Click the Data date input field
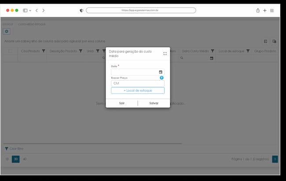This screenshot has width=286, height=181. (x=138, y=72)
